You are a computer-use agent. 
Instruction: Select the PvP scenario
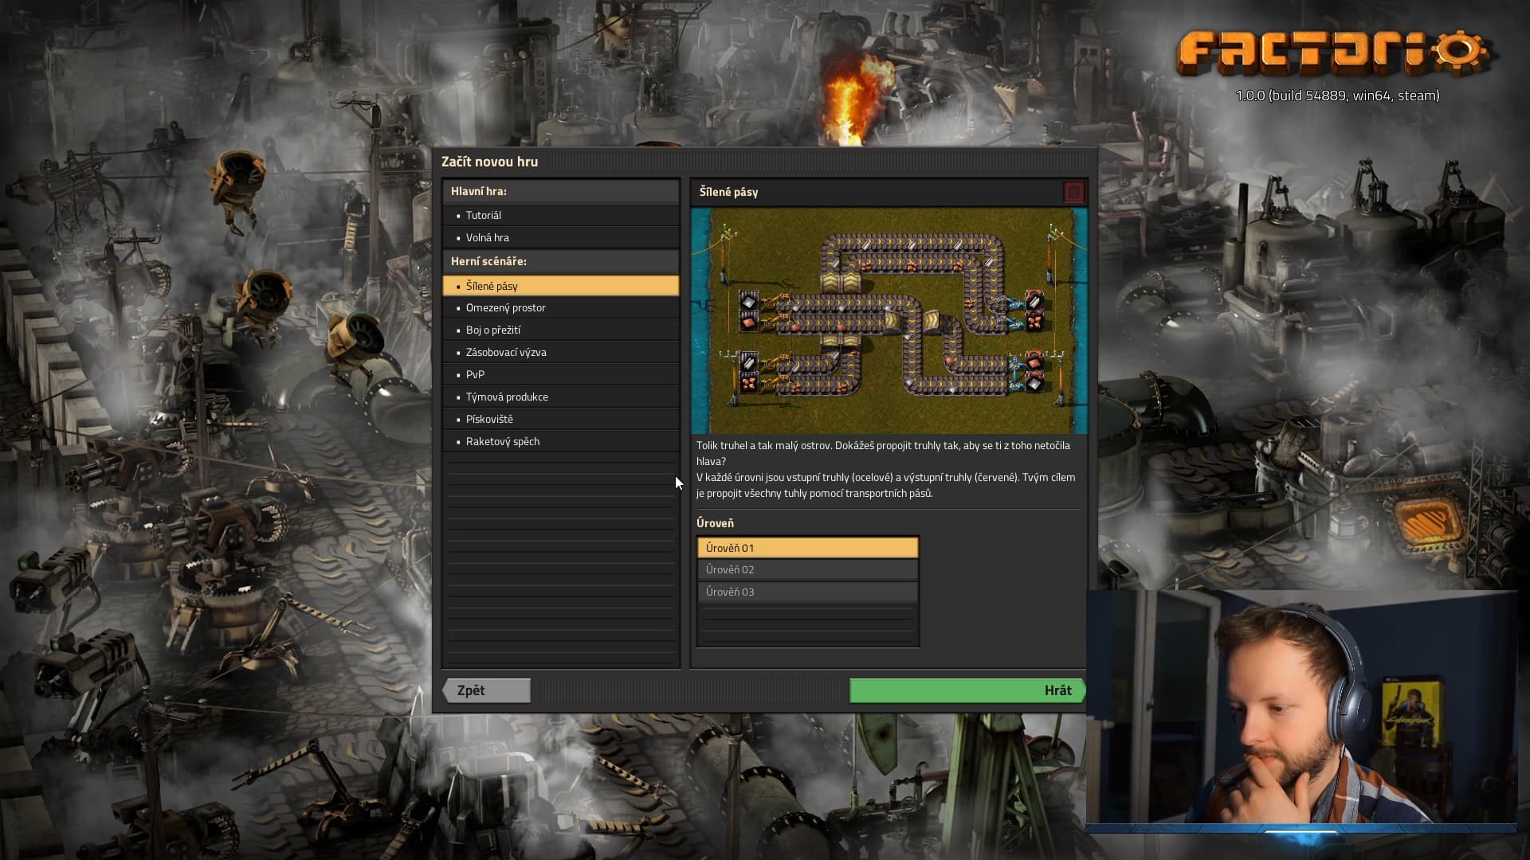tap(561, 374)
